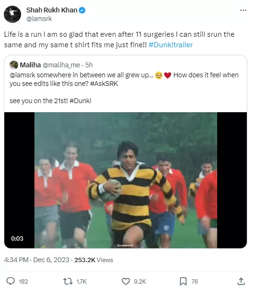Open the 4:34 PM Dec 6, 2023 timestamp

(37, 260)
